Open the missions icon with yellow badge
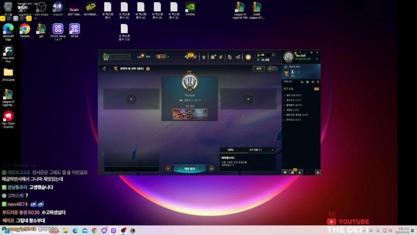 click(292, 172)
